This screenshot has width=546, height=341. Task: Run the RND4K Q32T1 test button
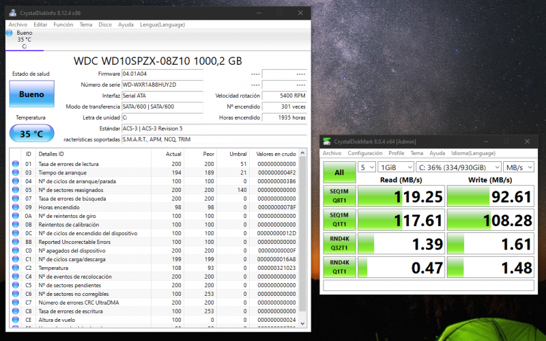(x=339, y=243)
